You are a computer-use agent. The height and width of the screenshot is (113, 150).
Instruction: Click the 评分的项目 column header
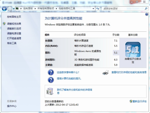[x=80, y=35]
